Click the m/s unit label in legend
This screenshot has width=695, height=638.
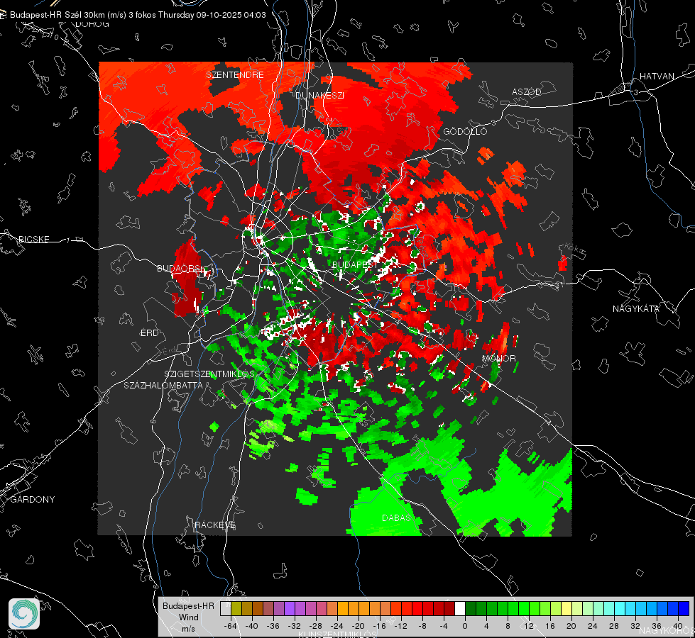coord(188,629)
